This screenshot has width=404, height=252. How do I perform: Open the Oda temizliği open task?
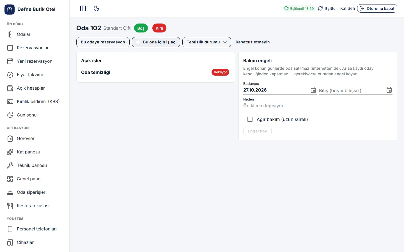pyautogui.click(x=156, y=72)
